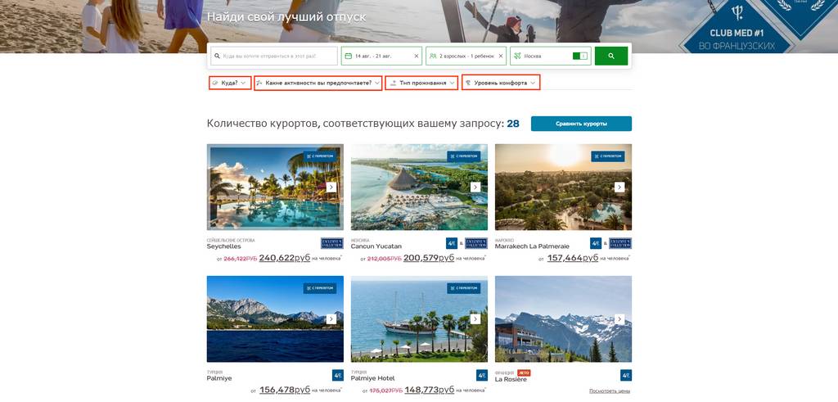Show next Marrakech La Palmeraie photo
The width and height of the screenshot is (838, 402).
[619, 187]
